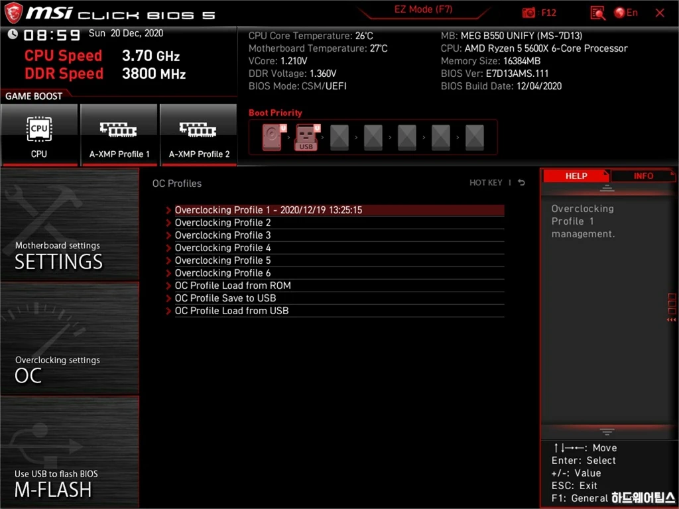The width and height of the screenshot is (679, 509).
Task: Click the BIOS Ver E7D13AMS.111 text
Action: click(x=495, y=74)
